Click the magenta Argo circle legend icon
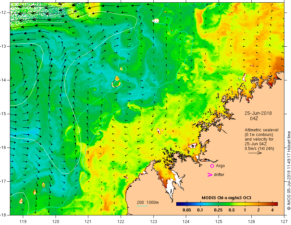291x225 pixels. pyautogui.click(x=212, y=166)
